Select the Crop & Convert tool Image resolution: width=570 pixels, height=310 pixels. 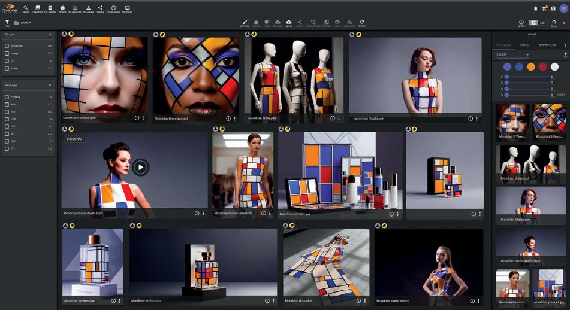313,23
